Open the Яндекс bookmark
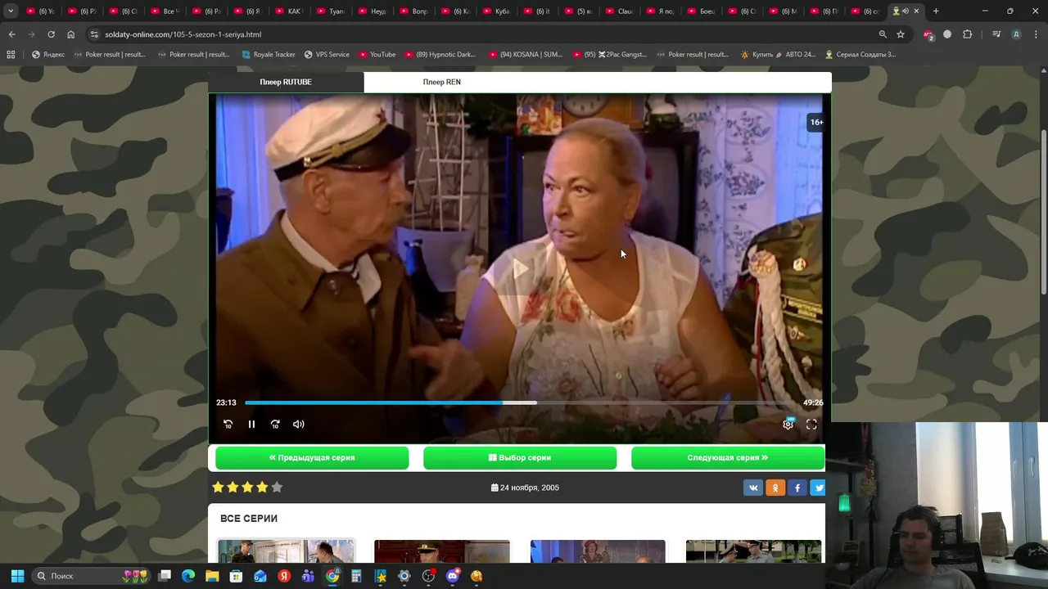Viewport: 1048px width, 589px height. pyautogui.click(x=48, y=55)
